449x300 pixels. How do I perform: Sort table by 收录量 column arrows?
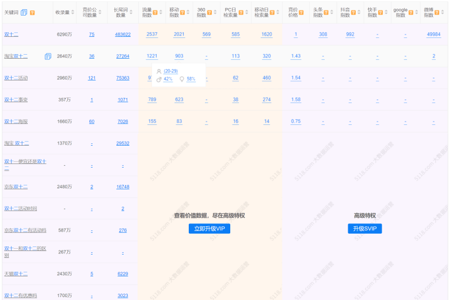(x=73, y=12)
